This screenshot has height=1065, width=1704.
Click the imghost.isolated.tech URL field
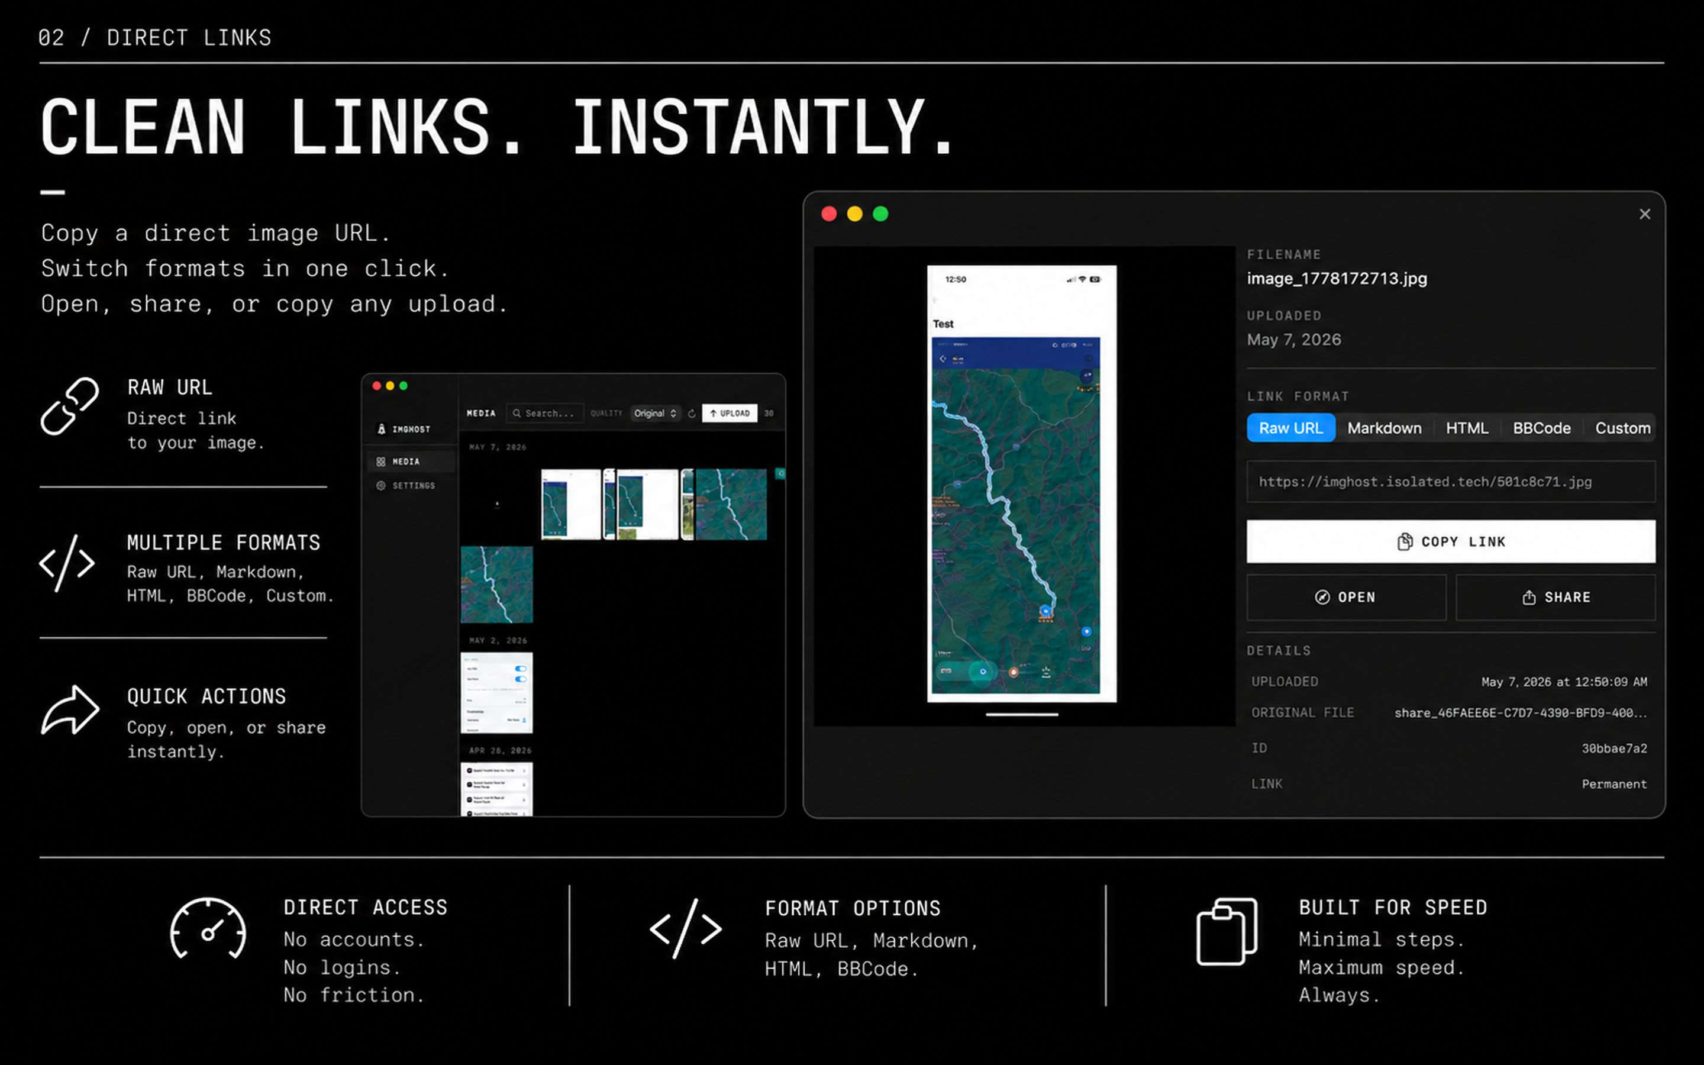pyautogui.click(x=1451, y=482)
